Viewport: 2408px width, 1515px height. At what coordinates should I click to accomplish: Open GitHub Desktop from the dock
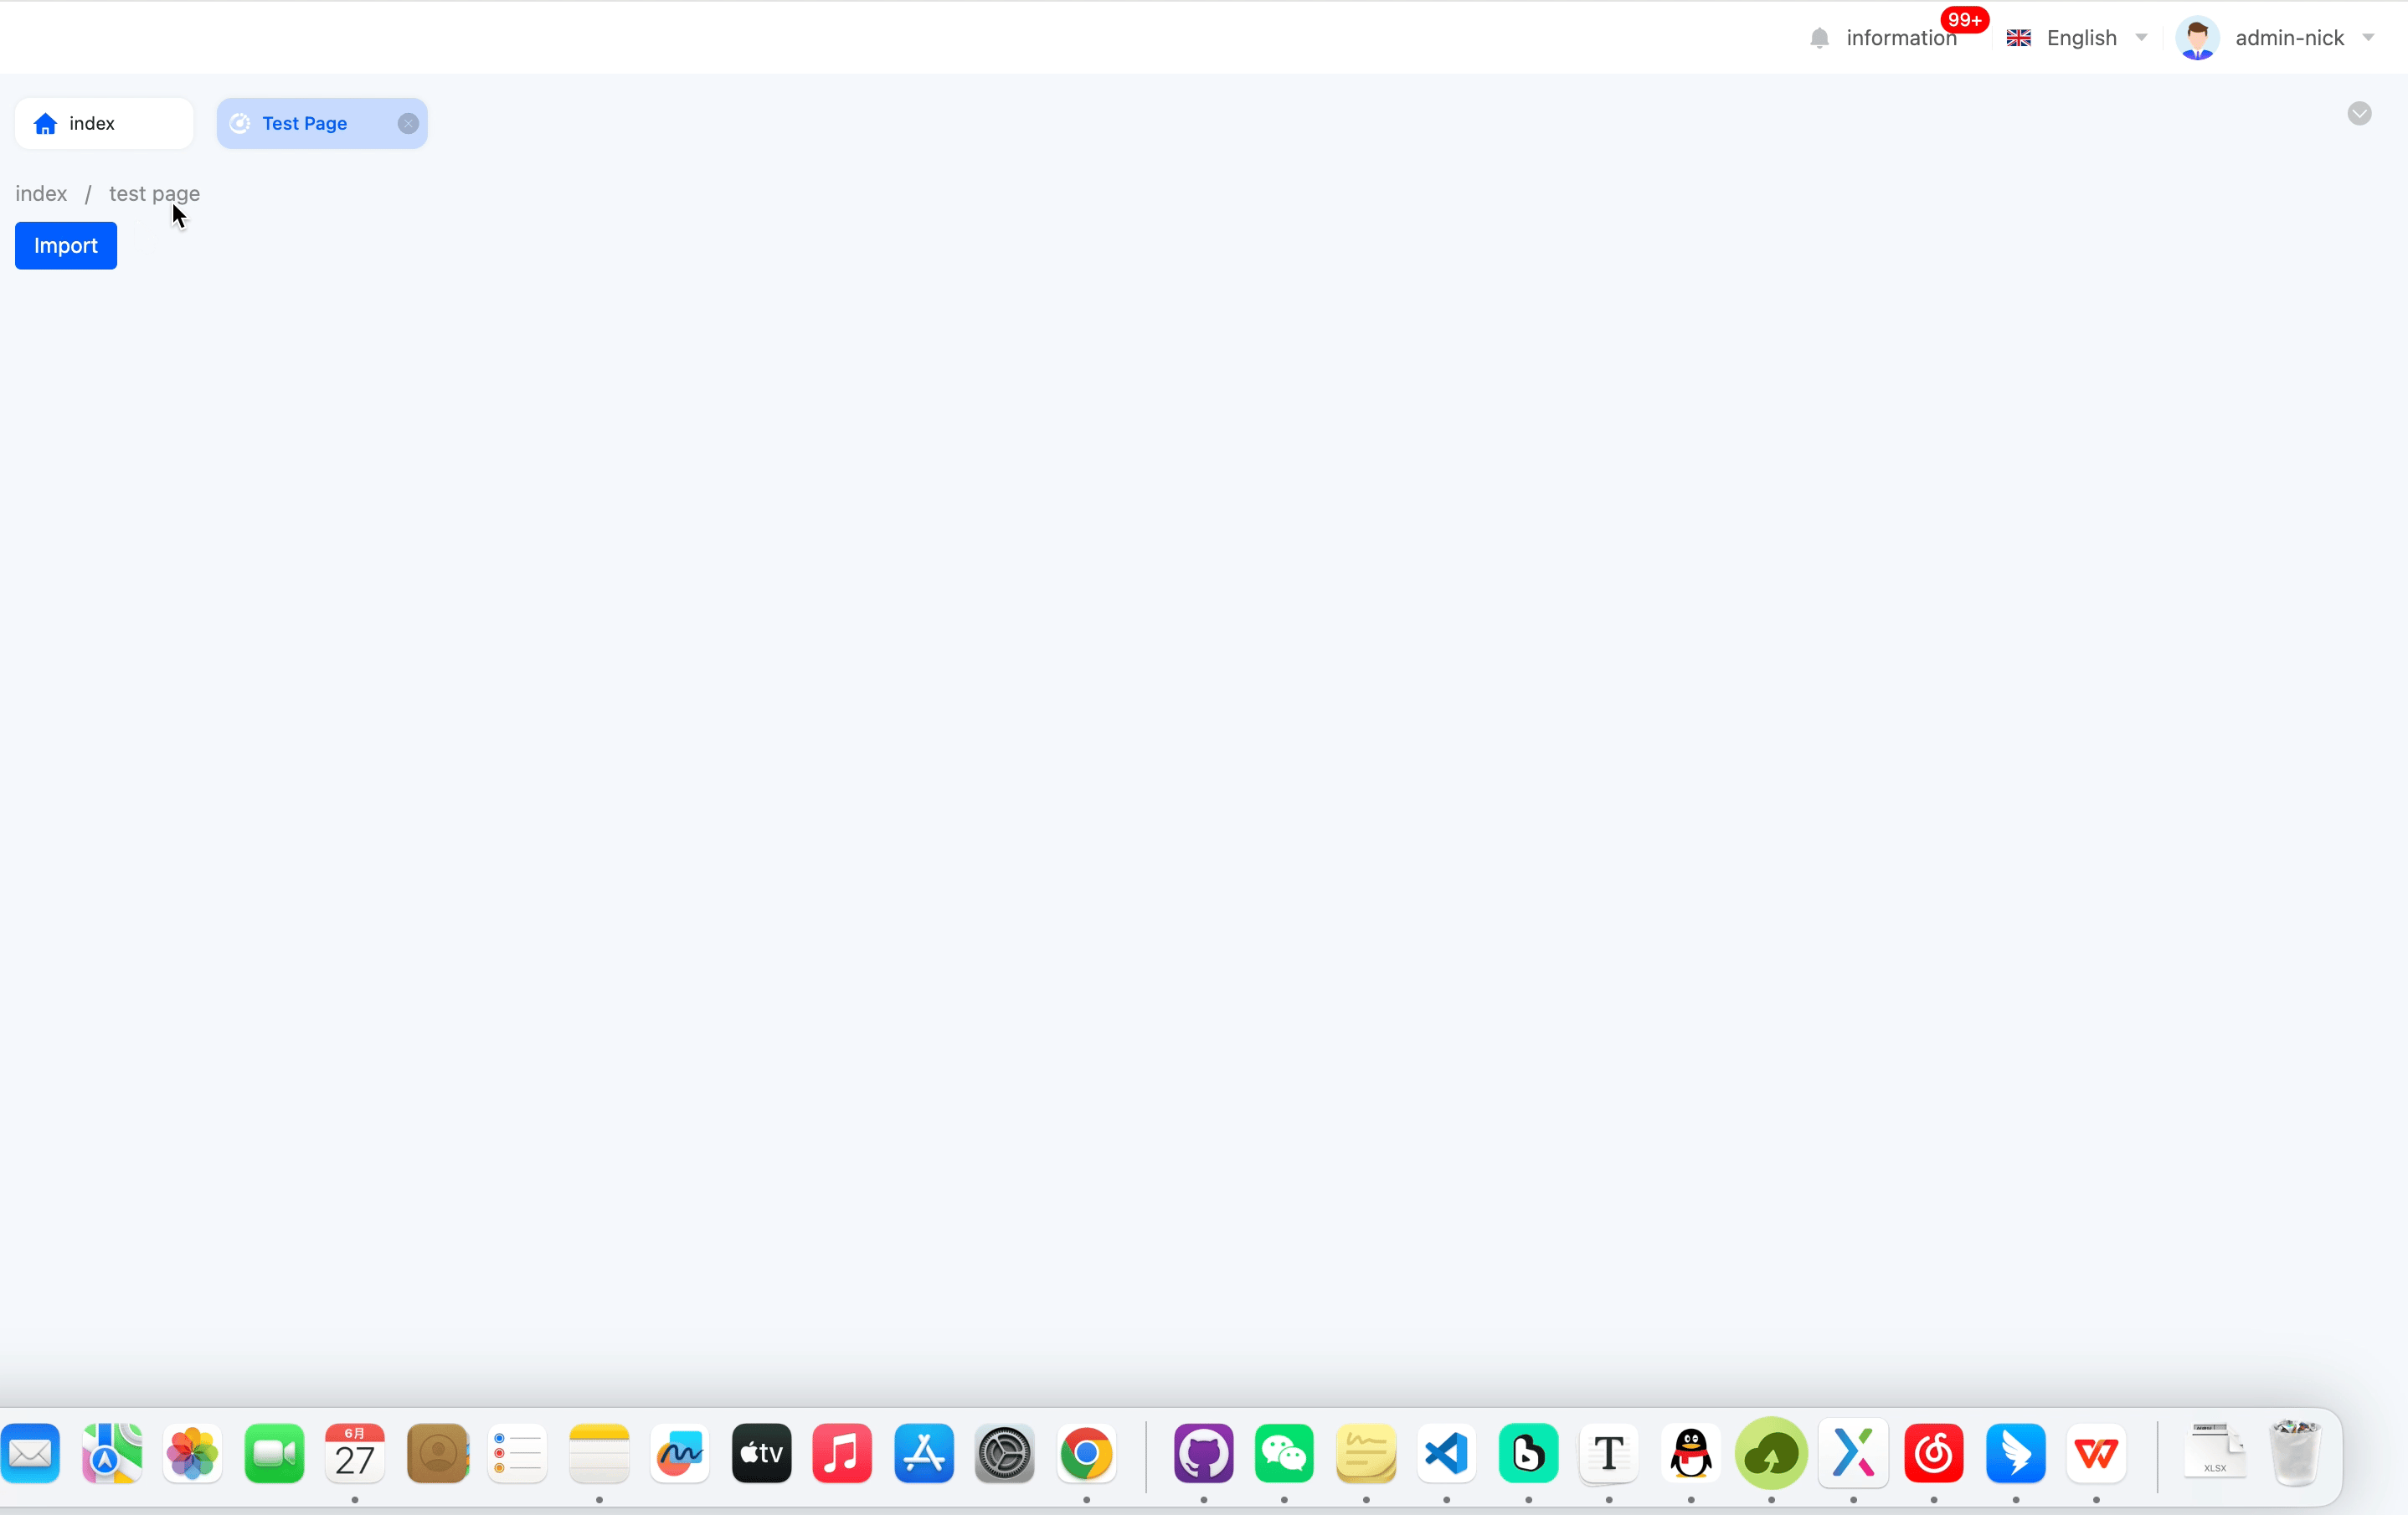1203,1453
